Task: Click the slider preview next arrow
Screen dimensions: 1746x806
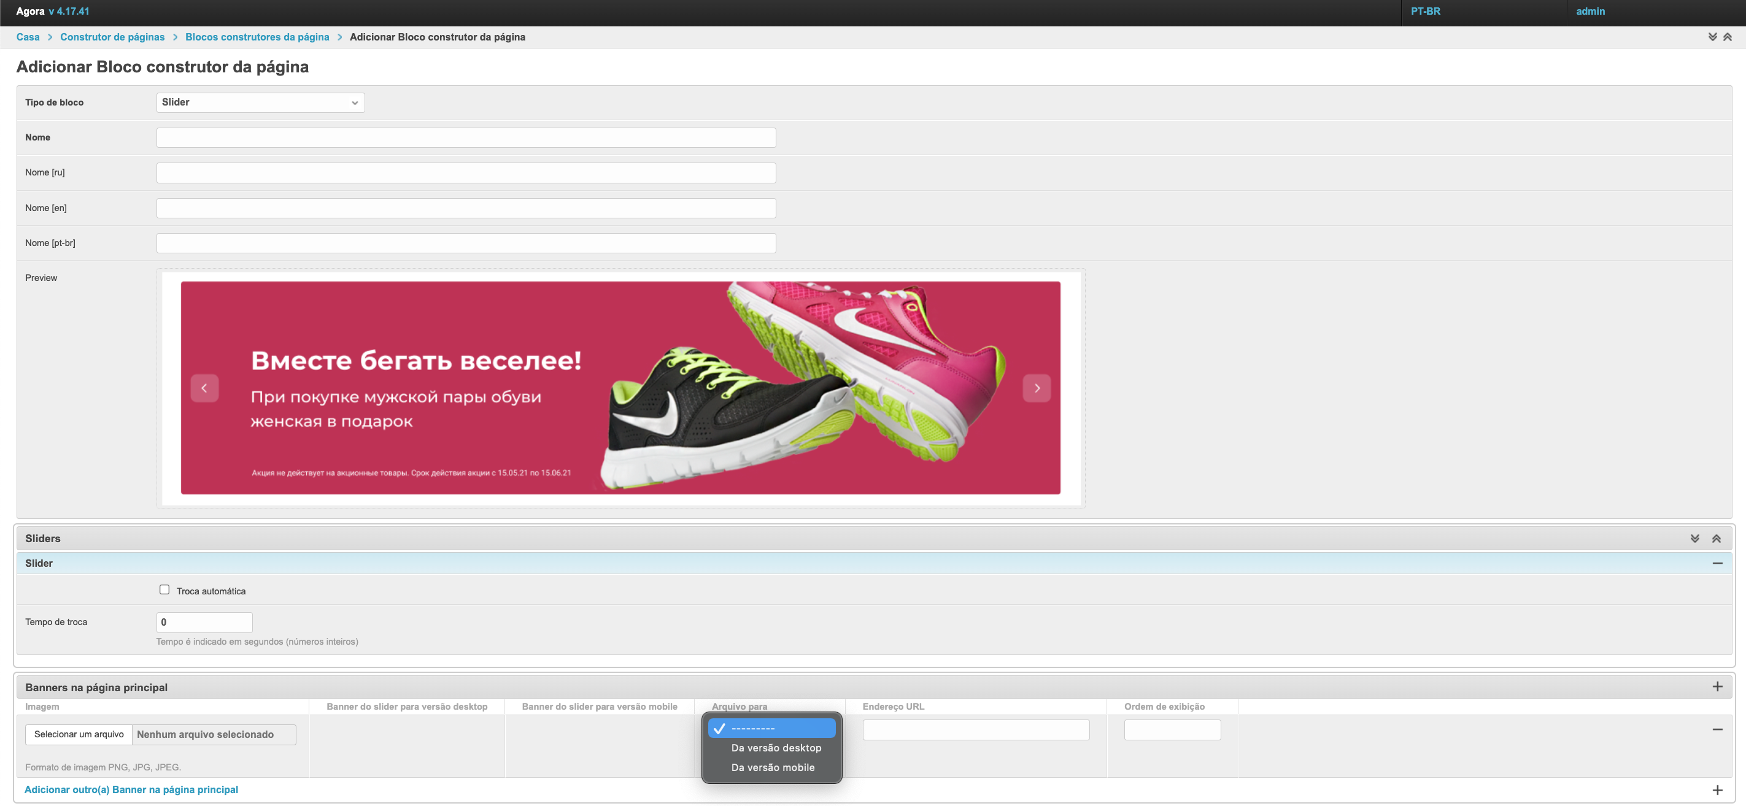Action: point(1036,388)
